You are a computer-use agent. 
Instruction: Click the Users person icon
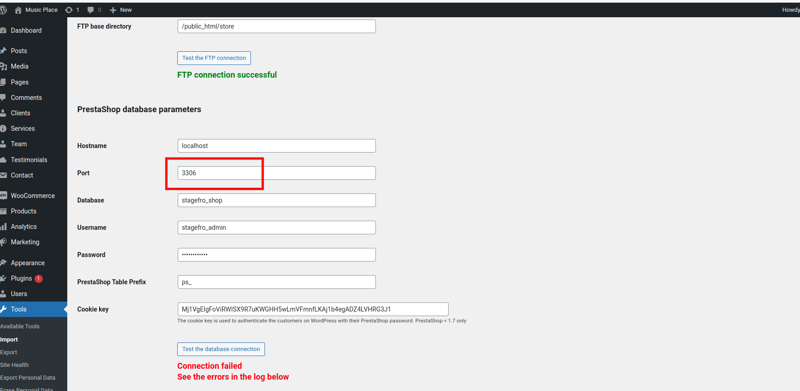click(3, 294)
